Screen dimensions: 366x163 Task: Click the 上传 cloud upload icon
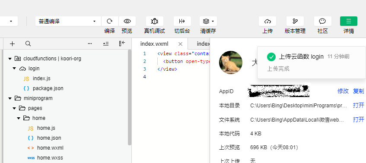(267, 21)
